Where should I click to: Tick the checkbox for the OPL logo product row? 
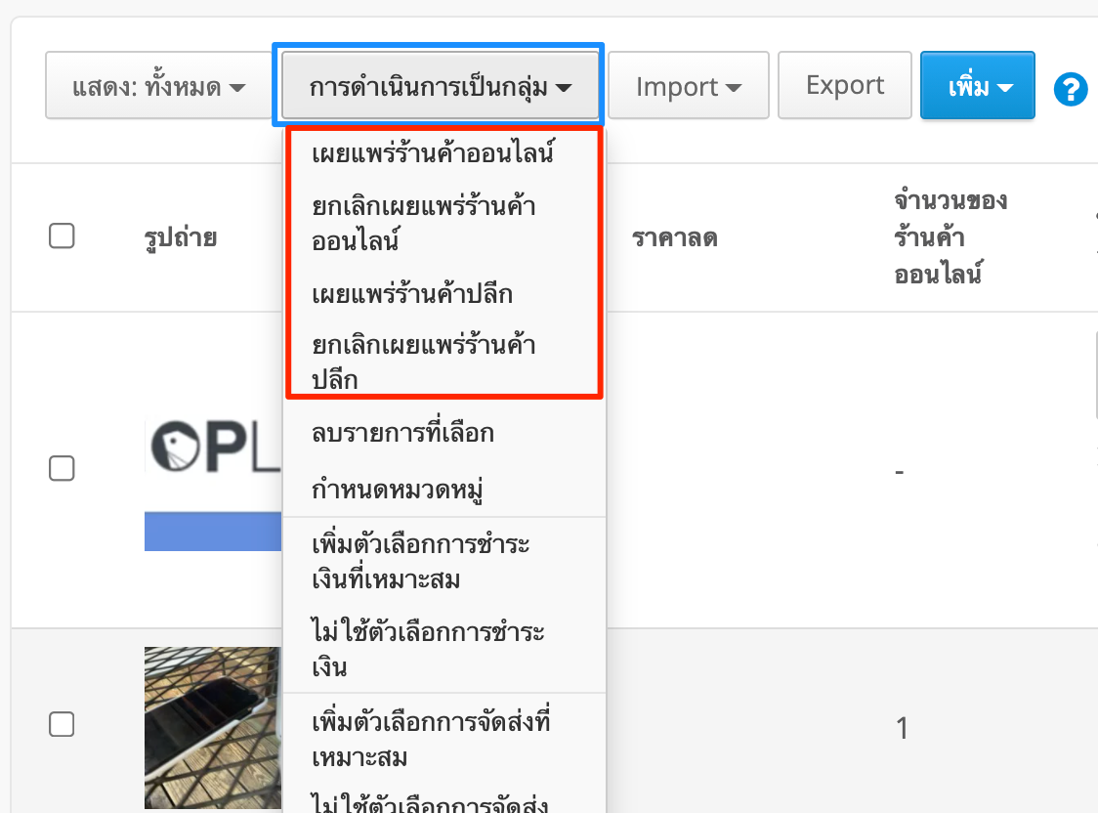coord(62,468)
